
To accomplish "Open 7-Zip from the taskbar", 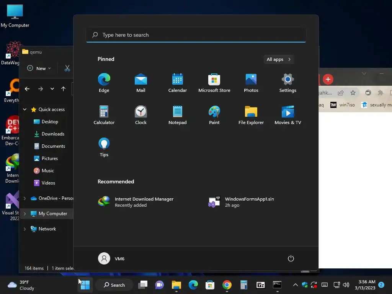I will 260,285.
